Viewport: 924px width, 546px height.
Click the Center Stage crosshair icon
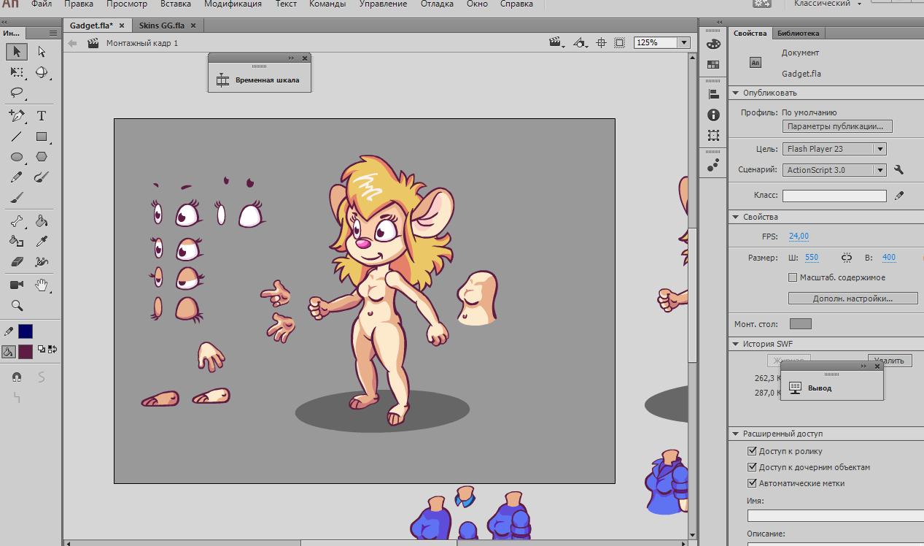[602, 43]
